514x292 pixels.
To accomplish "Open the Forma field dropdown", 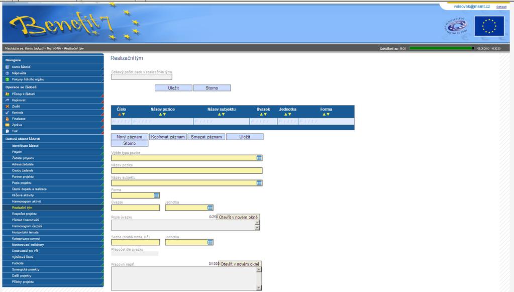I will [157, 196].
